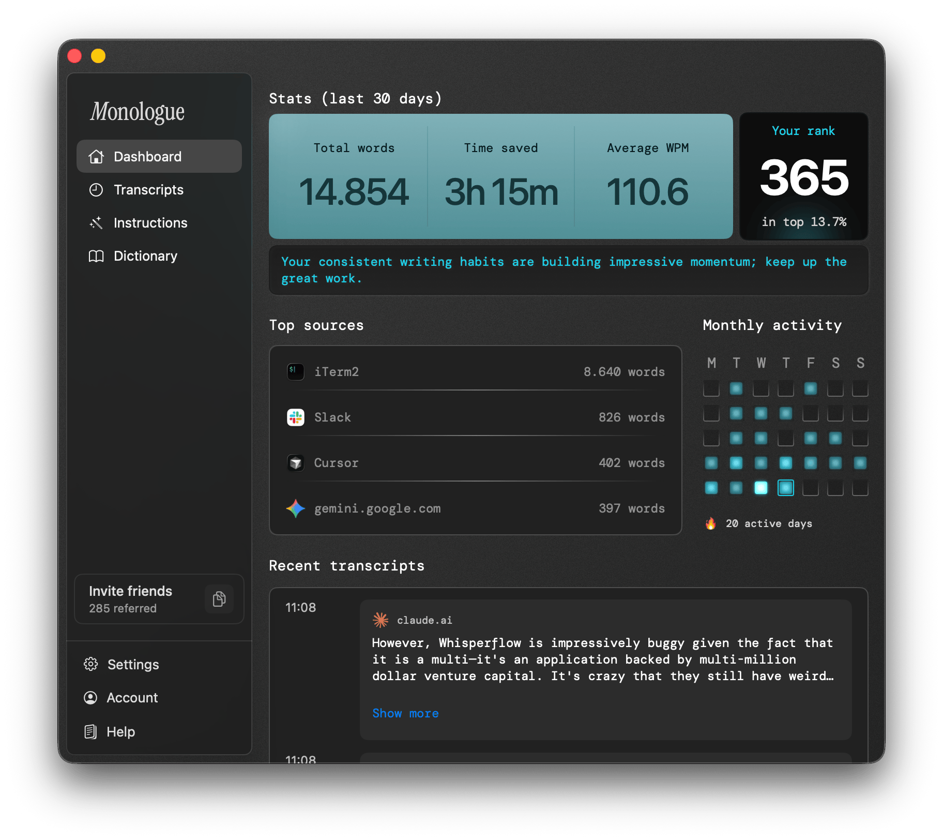Click the flame streak icon
943x840 pixels.
(x=711, y=523)
